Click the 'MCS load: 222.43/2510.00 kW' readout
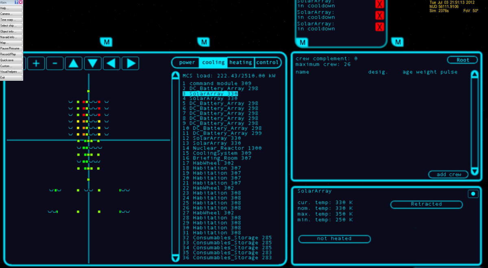This screenshot has width=488, height=268. [229, 76]
